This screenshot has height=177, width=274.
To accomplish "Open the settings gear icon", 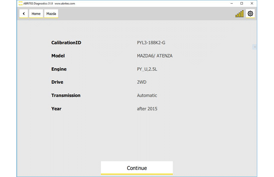I will [x=250, y=14].
